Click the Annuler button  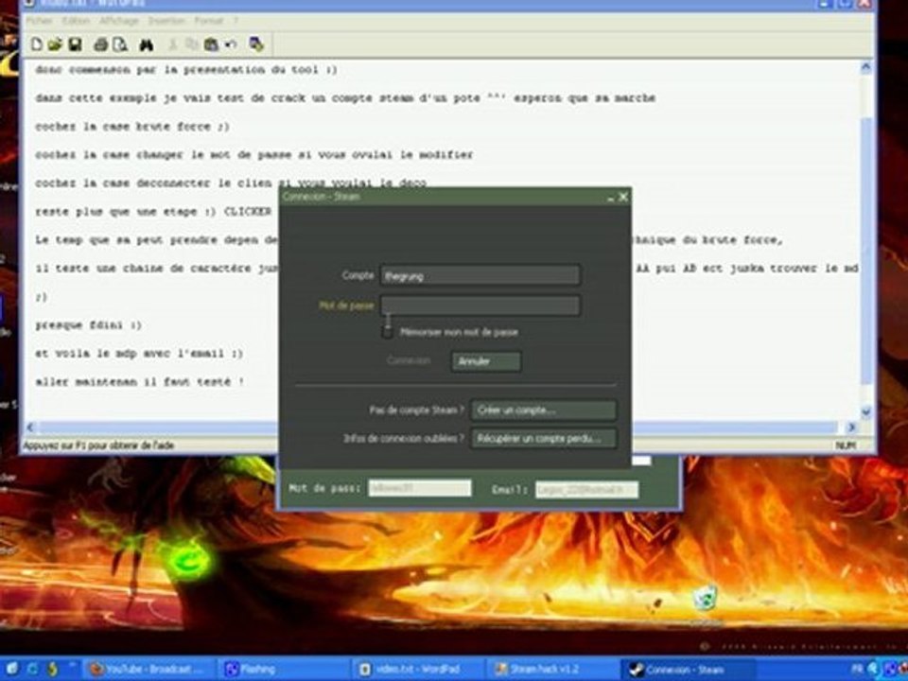[x=486, y=361]
